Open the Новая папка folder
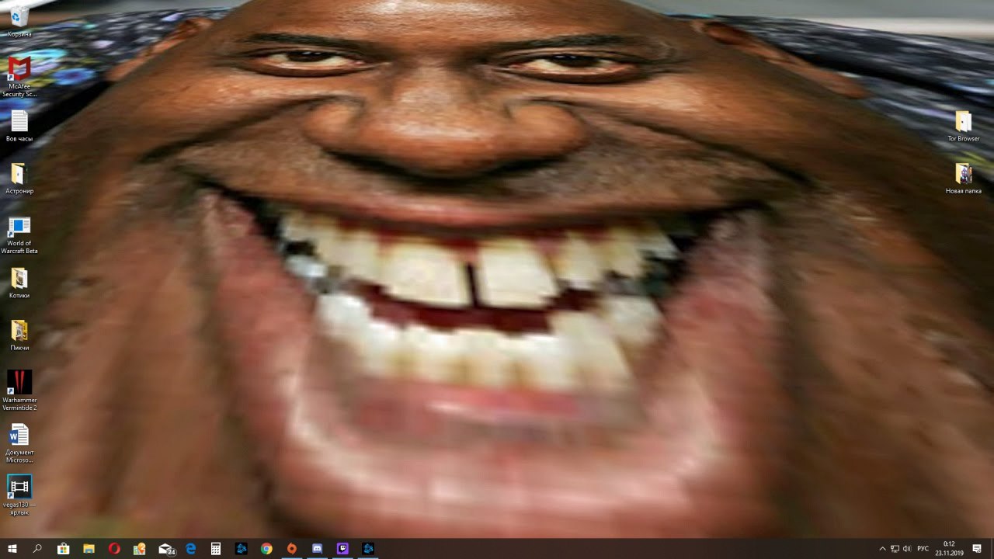 pyautogui.click(x=964, y=179)
